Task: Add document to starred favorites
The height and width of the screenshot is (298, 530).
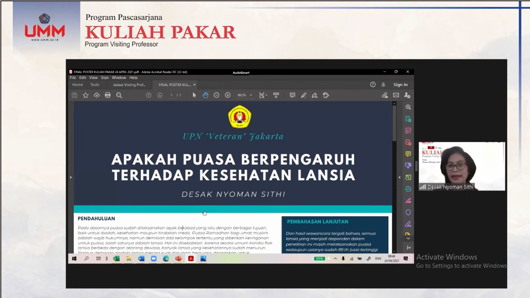Action: pos(86,95)
